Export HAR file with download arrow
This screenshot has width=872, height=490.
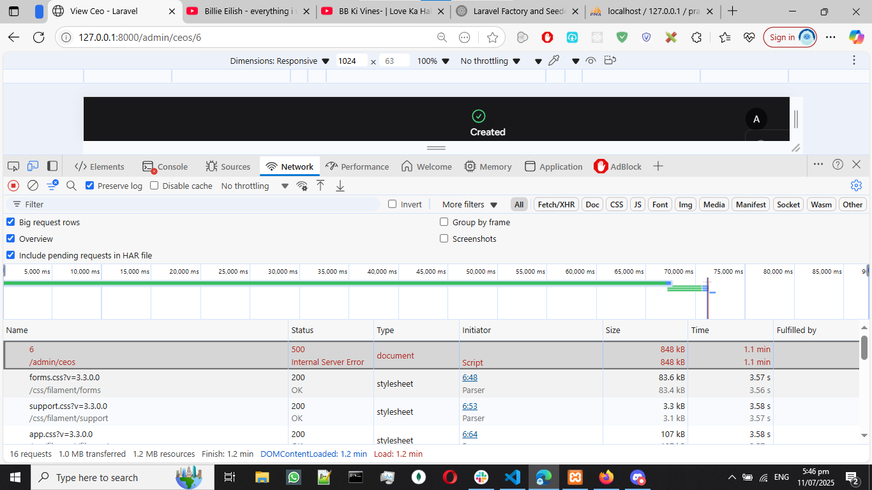[340, 186]
